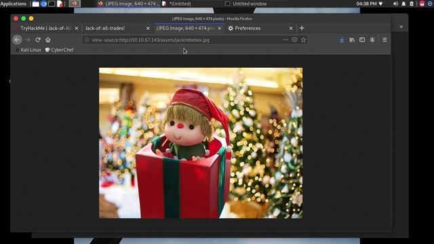Open the notifications bell in the tray
This screenshot has width=434, height=244.
[x=403, y=3]
